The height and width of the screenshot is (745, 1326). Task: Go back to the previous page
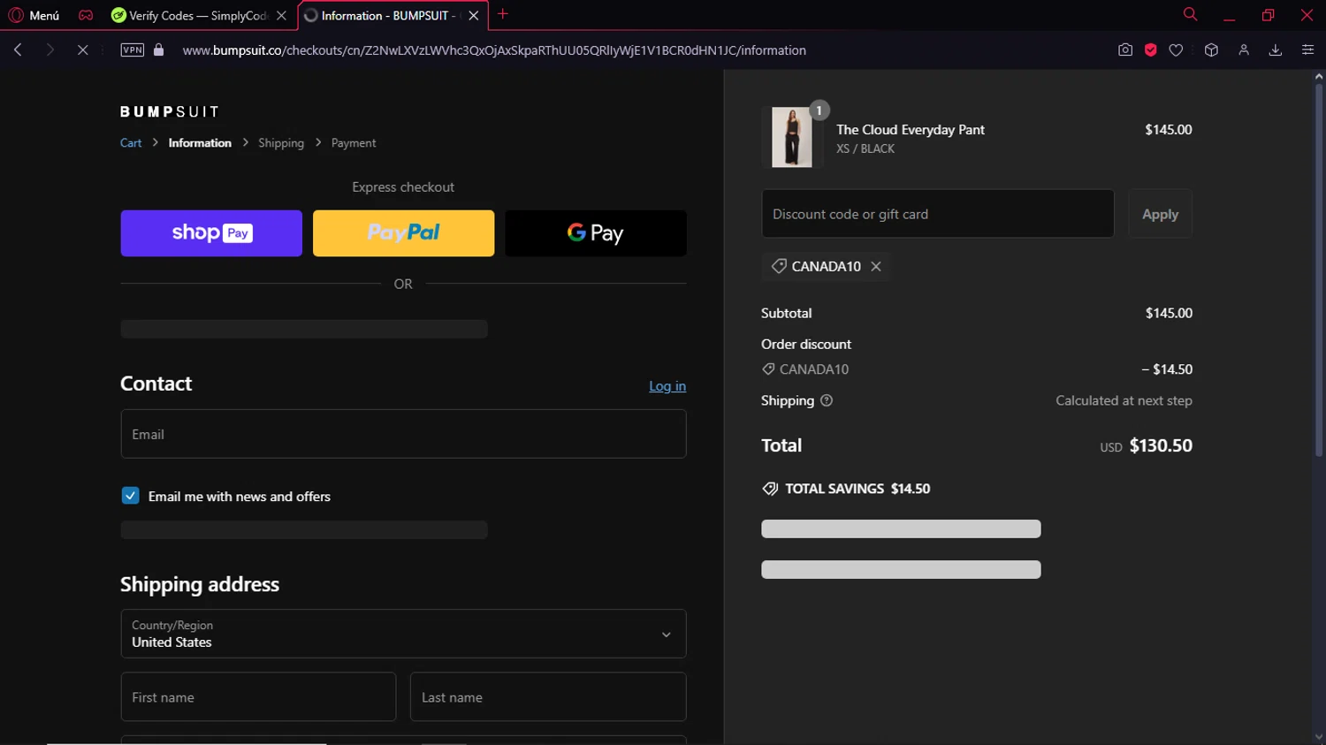click(x=18, y=50)
